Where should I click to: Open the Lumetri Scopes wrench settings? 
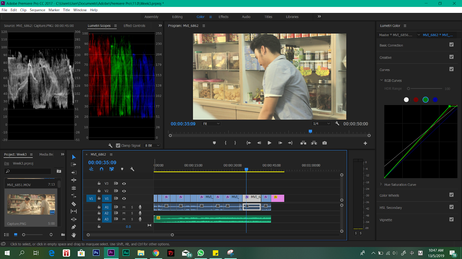[110, 146]
